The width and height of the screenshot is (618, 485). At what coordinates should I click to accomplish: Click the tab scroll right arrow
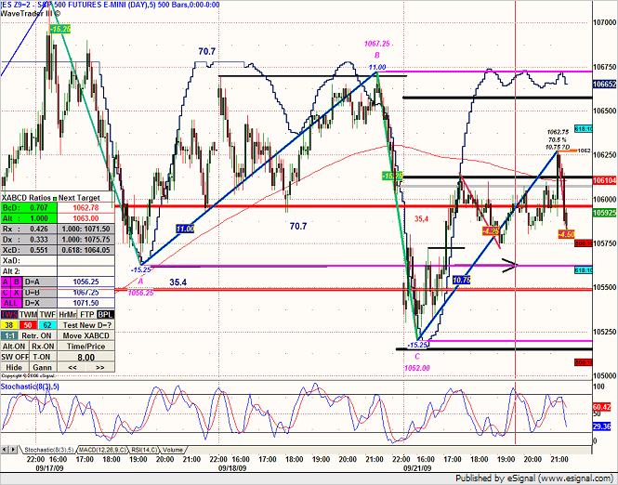pos(13,450)
